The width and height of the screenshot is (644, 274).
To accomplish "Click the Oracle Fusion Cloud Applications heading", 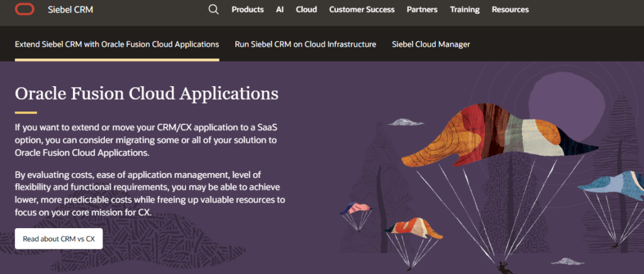I will click(147, 94).
